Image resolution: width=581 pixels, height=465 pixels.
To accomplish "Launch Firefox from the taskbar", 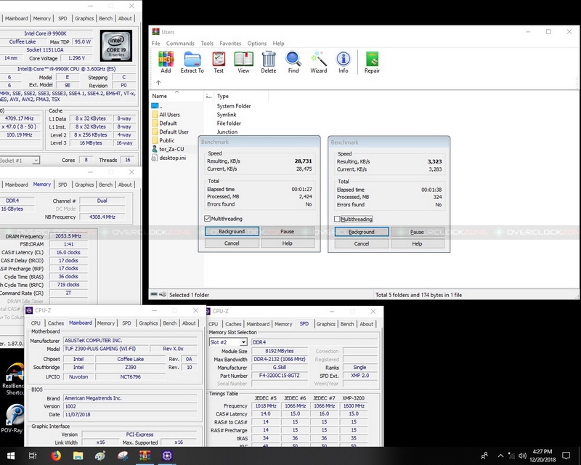I will point(56,456).
